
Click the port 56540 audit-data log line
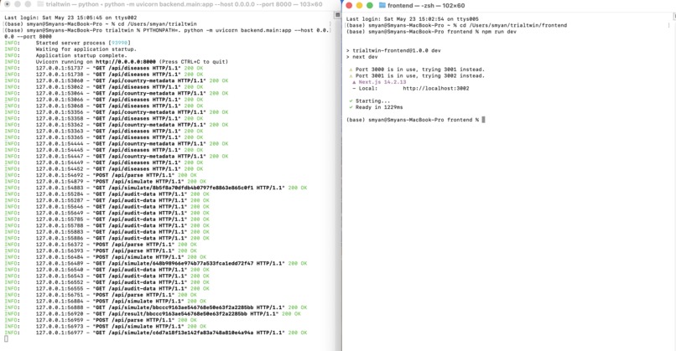point(107,270)
